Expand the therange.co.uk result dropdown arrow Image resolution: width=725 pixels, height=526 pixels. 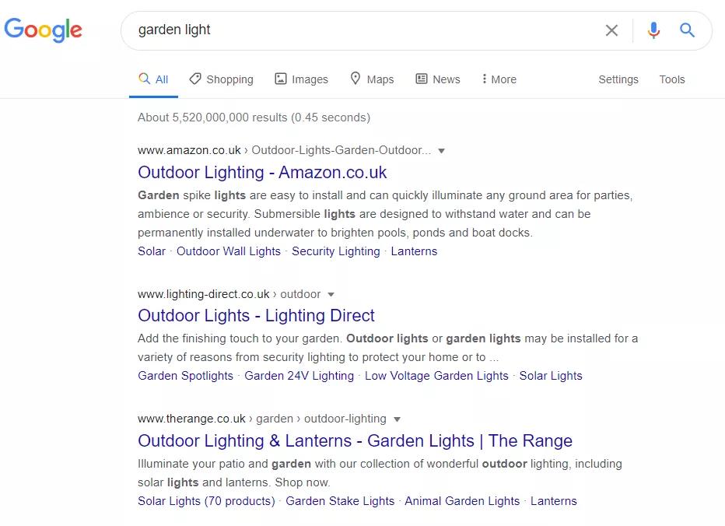397,419
